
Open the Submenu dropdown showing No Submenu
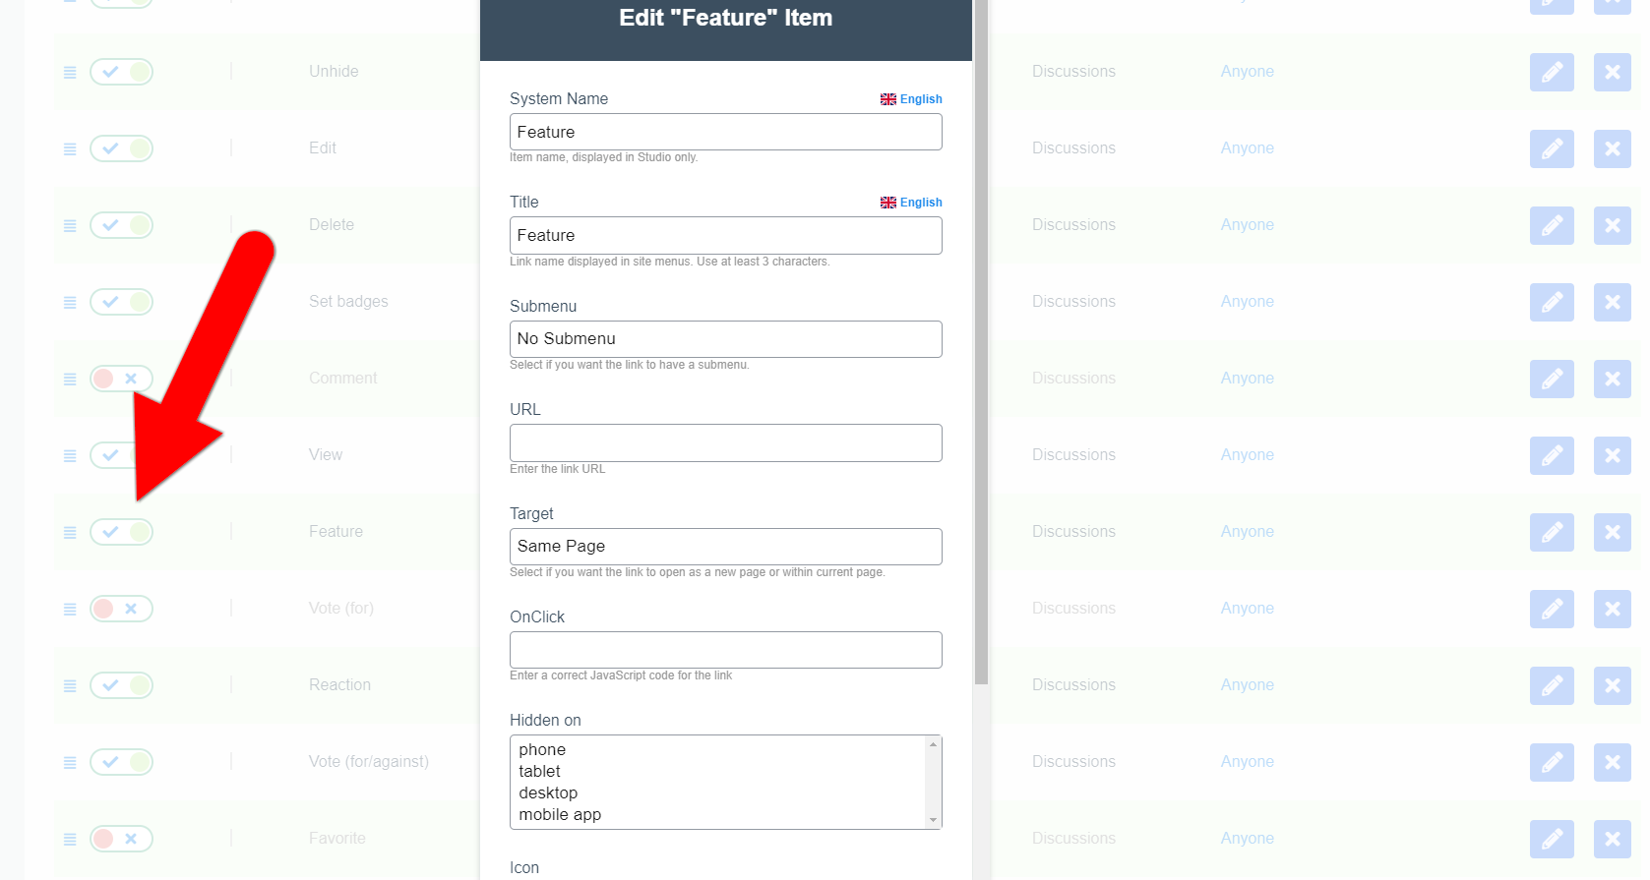click(x=725, y=339)
